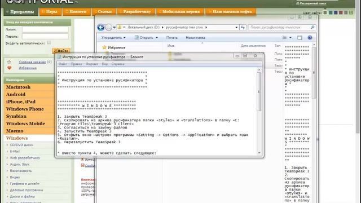Open the Правка menu in Notepad
Image resolution: width=361 pixels, height=203 pixels.
[x=77, y=64]
